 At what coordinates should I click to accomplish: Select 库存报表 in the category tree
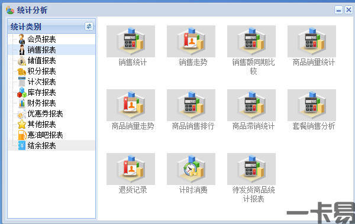click(x=41, y=92)
